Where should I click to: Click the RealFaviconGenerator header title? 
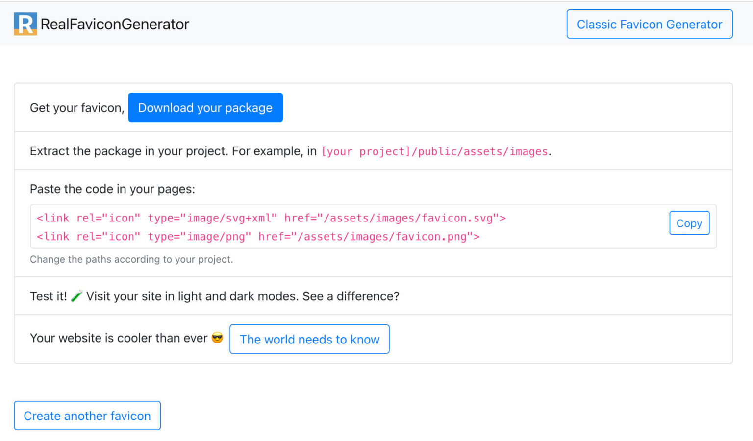115,24
